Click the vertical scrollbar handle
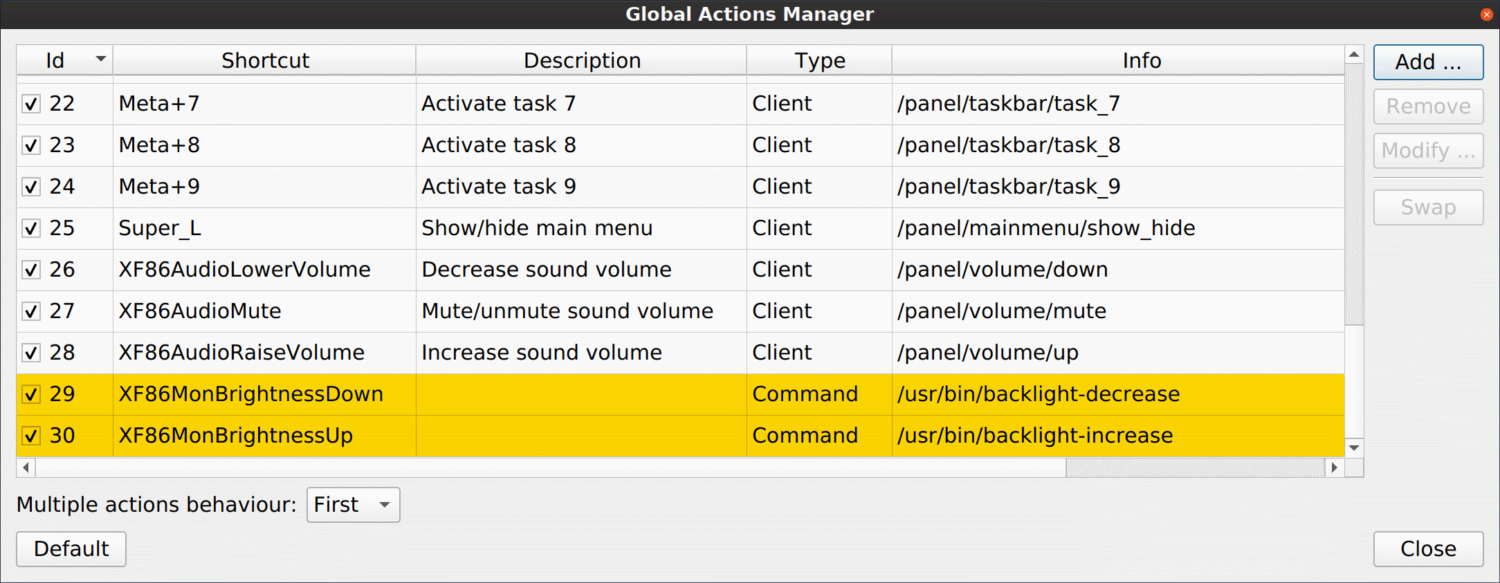The height and width of the screenshot is (583, 1500). click(x=1354, y=194)
